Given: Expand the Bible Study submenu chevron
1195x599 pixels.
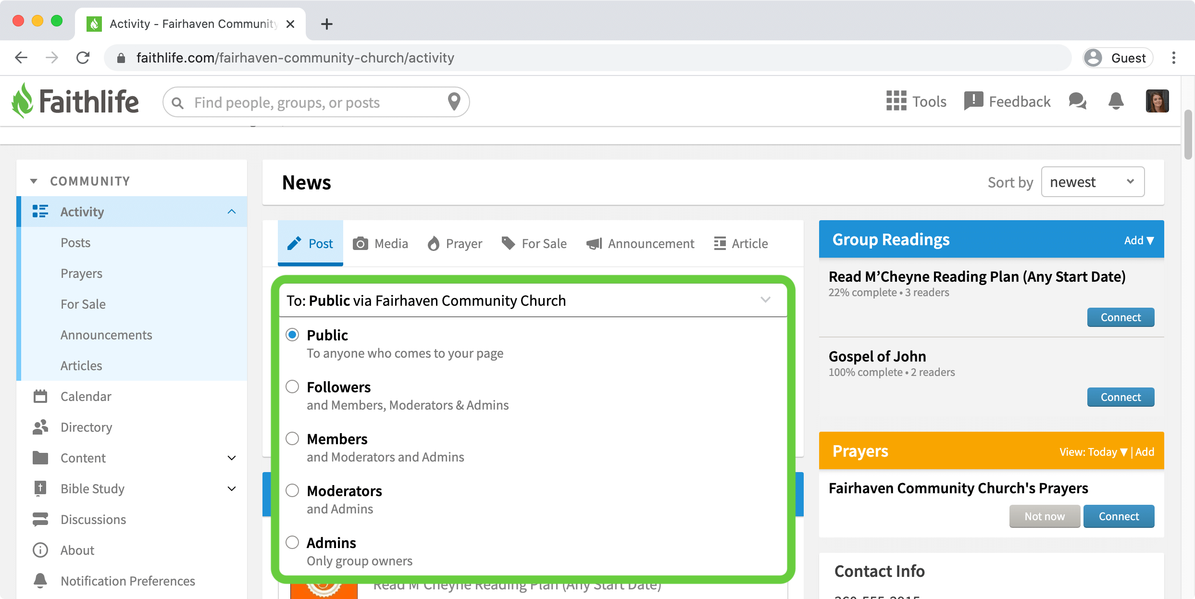Looking at the screenshot, I should (232, 488).
